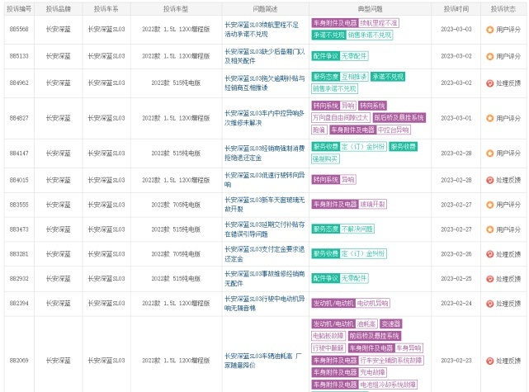Image resolution: width=529 pixels, height=392 pixels.
Task: Click the 长安深蓝SL03 series cell in row 882394
Action: point(106,303)
